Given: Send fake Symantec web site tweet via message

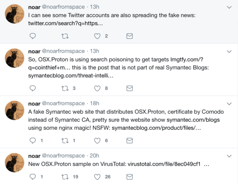Looking at the screenshot, I should (x=129, y=140).
